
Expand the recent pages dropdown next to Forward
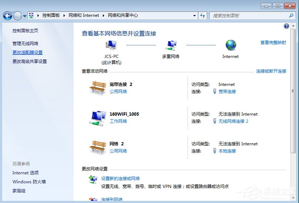coord(25,16)
